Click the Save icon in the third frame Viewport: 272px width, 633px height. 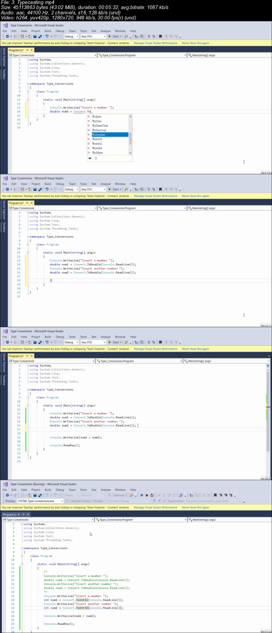tap(35, 342)
